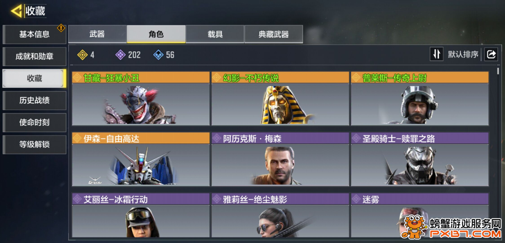Viewport: 505px width, 243px height.
Task: Select the 幻影-不朽传说 character card
Action: [280, 98]
